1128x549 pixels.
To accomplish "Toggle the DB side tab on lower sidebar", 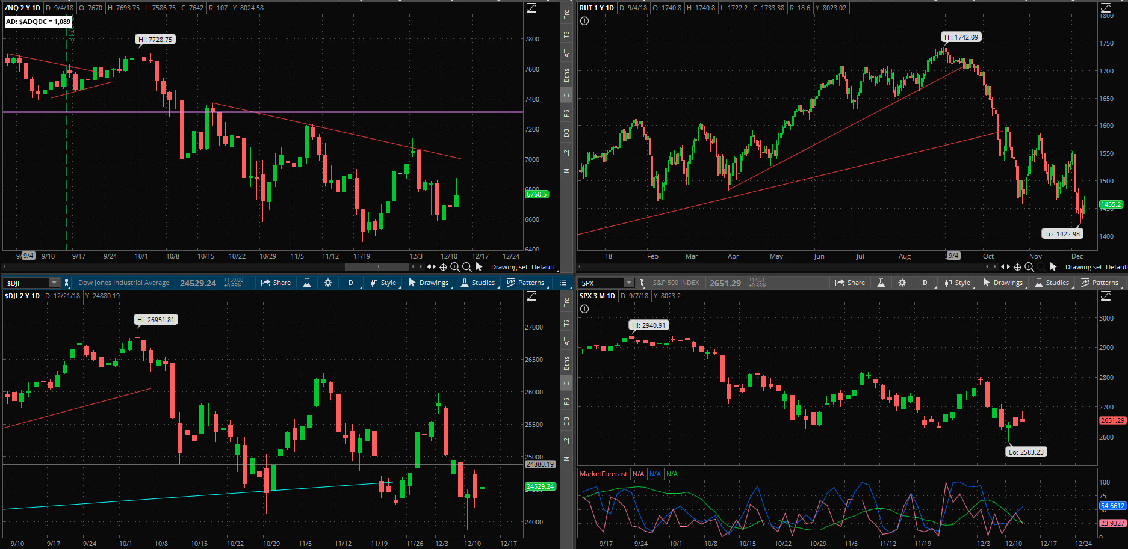I will pyautogui.click(x=566, y=421).
